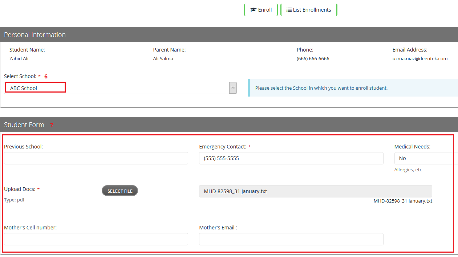
Task: Focus the Previous School input field
Action: click(96, 158)
